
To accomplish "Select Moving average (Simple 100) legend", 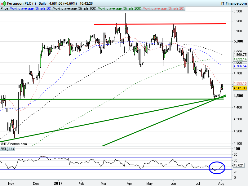I will coord(74,9).
